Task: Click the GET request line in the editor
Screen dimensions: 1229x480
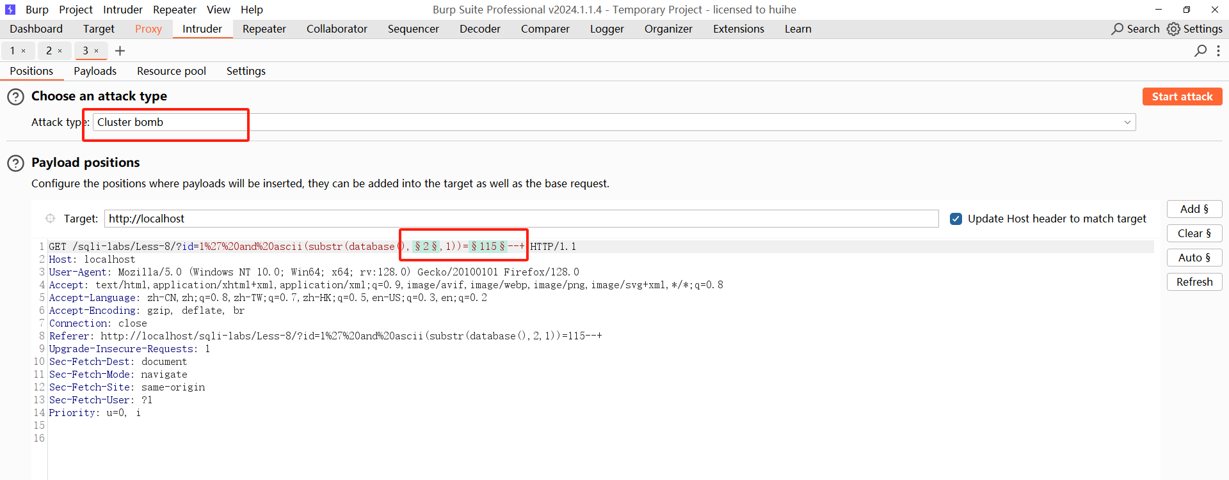Action: coord(312,247)
